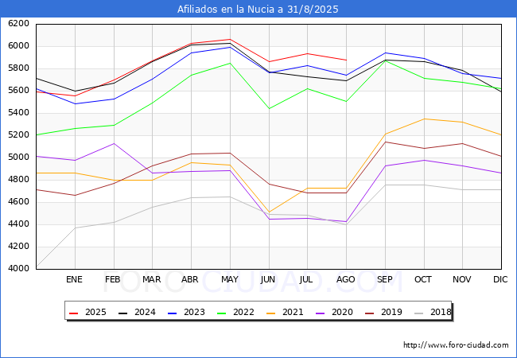Image resolution: width=517 pixels, height=358 pixels.
Task: Click the 4600 y-axis value
Action: click(19, 202)
